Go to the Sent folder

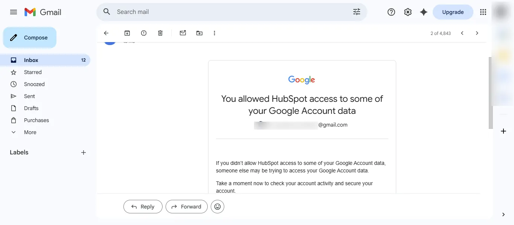tap(29, 96)
